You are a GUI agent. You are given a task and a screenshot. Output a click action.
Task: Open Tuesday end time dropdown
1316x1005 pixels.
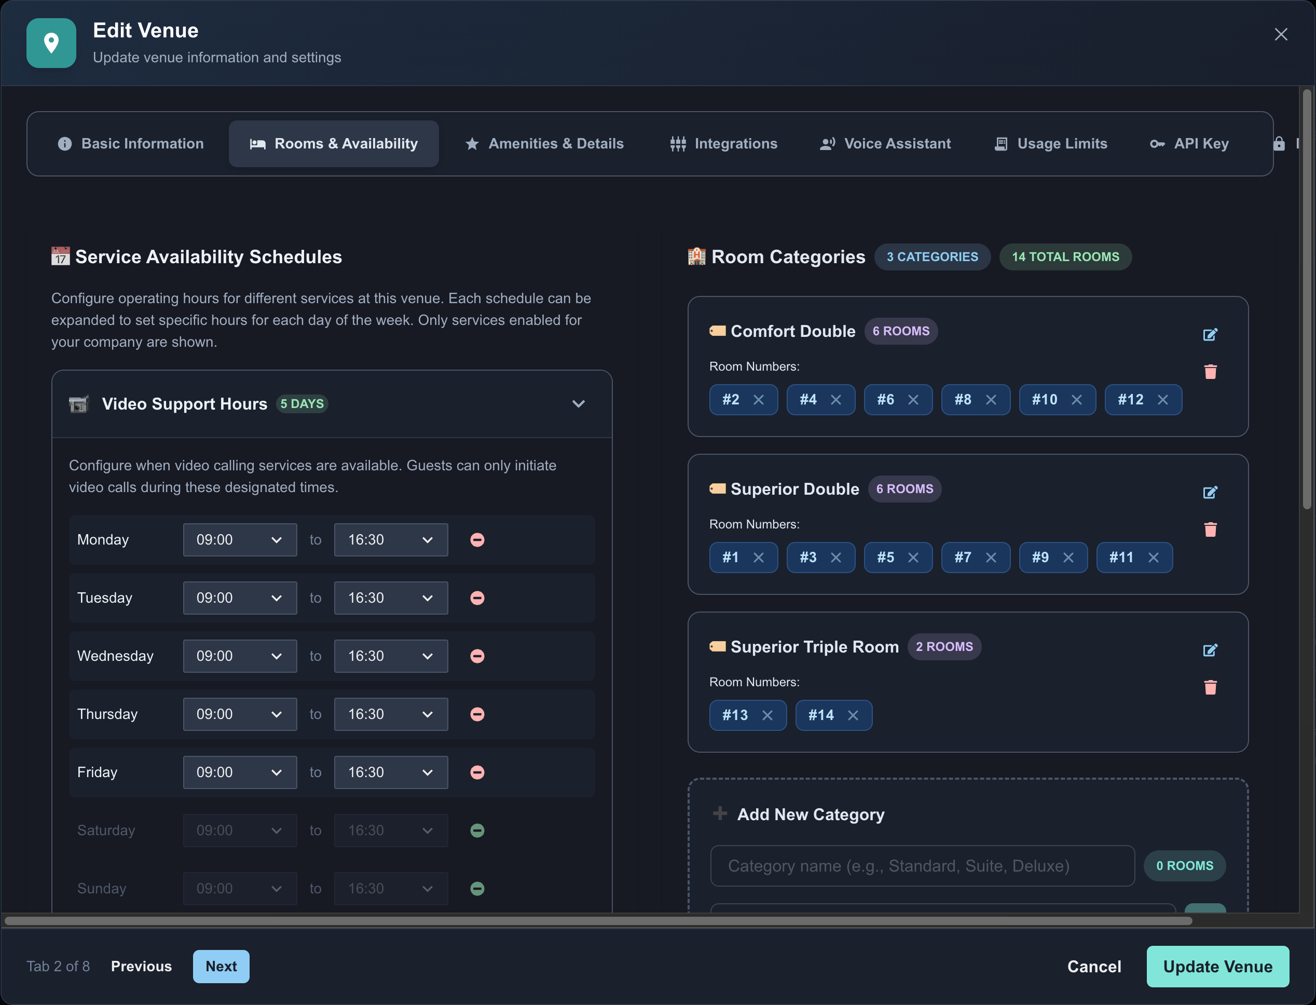pos(391,598)
